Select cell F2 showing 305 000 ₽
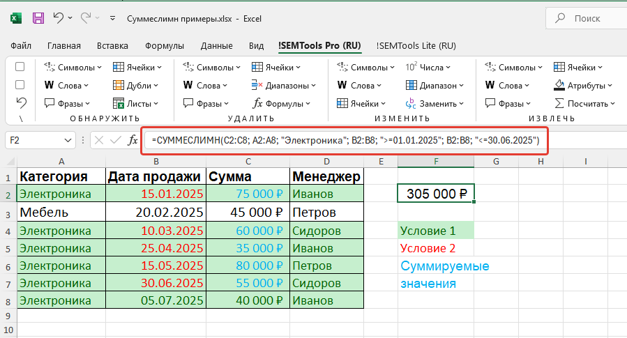The width and height of the screenshot is (627, 338). [436, 194]
